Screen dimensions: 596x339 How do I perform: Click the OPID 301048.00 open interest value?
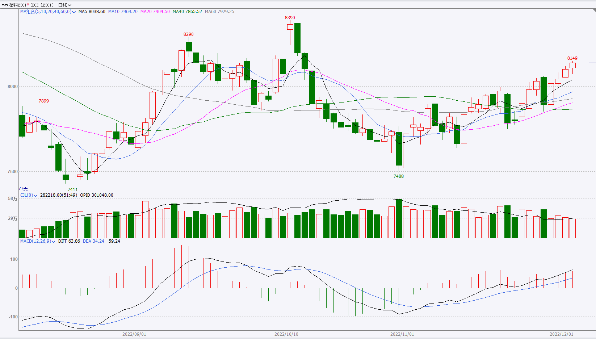pyautogui.click(x=97, y=195)
